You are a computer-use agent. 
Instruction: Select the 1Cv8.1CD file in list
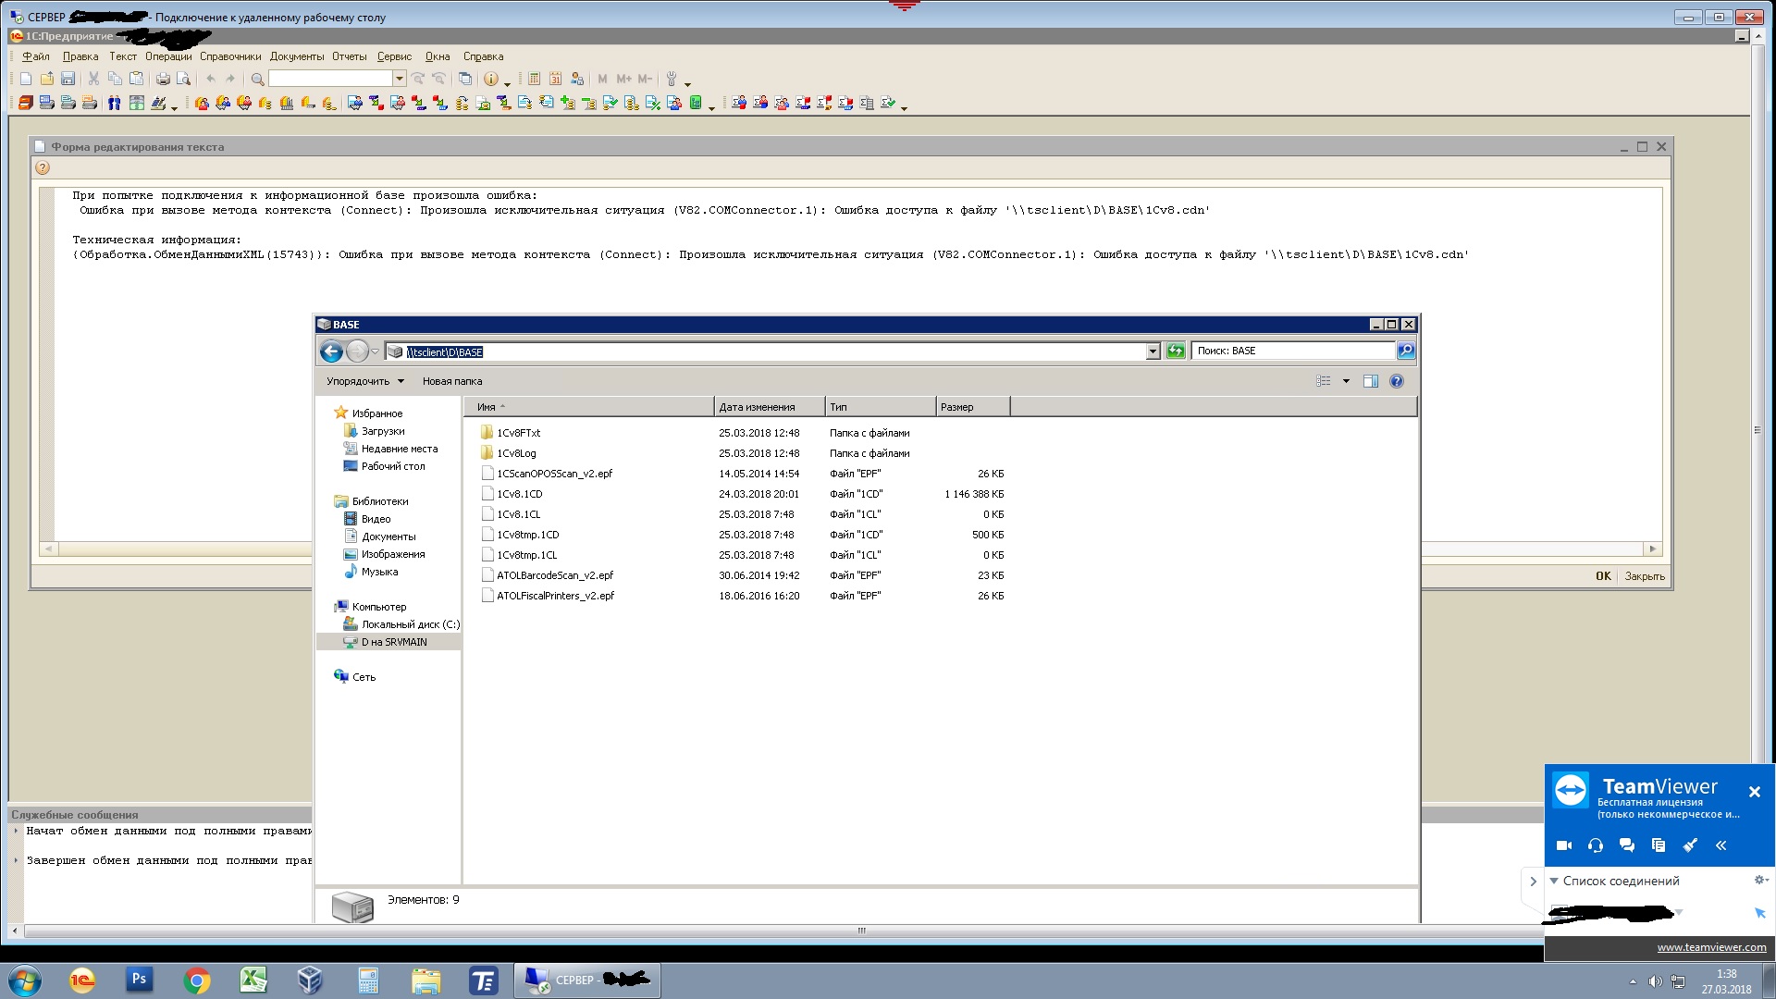pyautogui.click(x=520, y=494)
